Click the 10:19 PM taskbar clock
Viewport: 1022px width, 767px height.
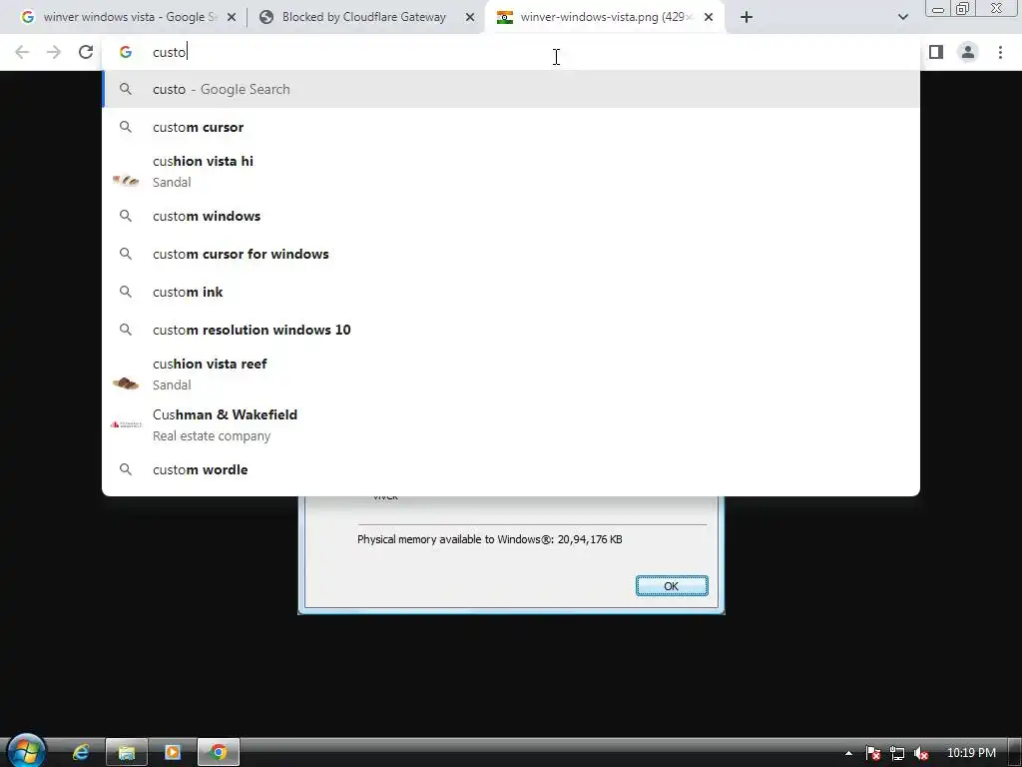point(971,753)
